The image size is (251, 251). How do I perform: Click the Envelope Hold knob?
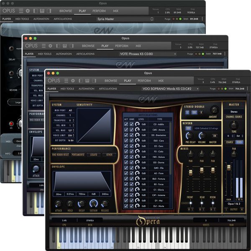[x=70, y=204]
